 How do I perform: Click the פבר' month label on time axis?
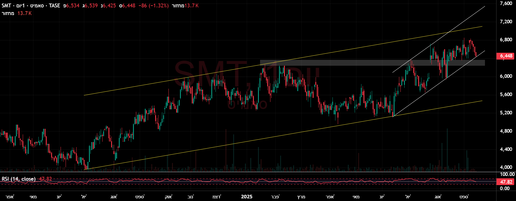click(275, 197)
